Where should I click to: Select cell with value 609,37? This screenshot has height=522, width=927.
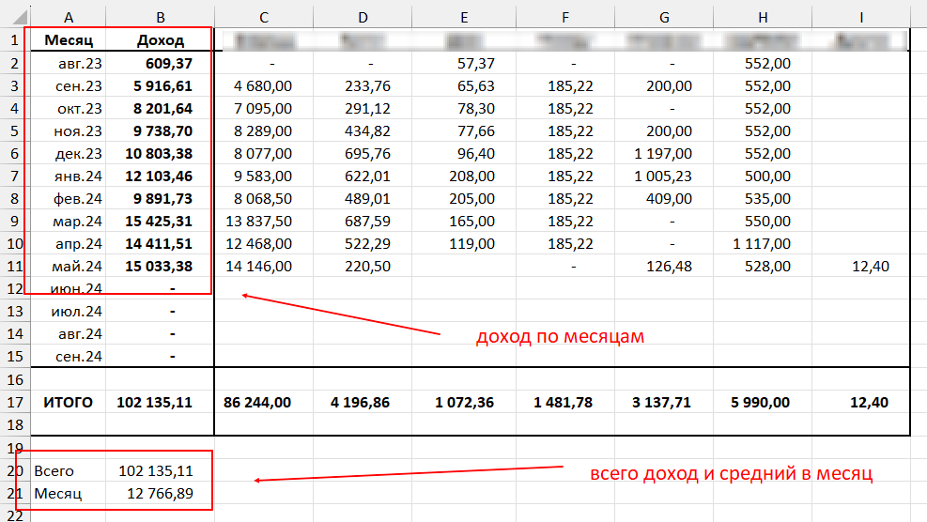pos(160,63)
